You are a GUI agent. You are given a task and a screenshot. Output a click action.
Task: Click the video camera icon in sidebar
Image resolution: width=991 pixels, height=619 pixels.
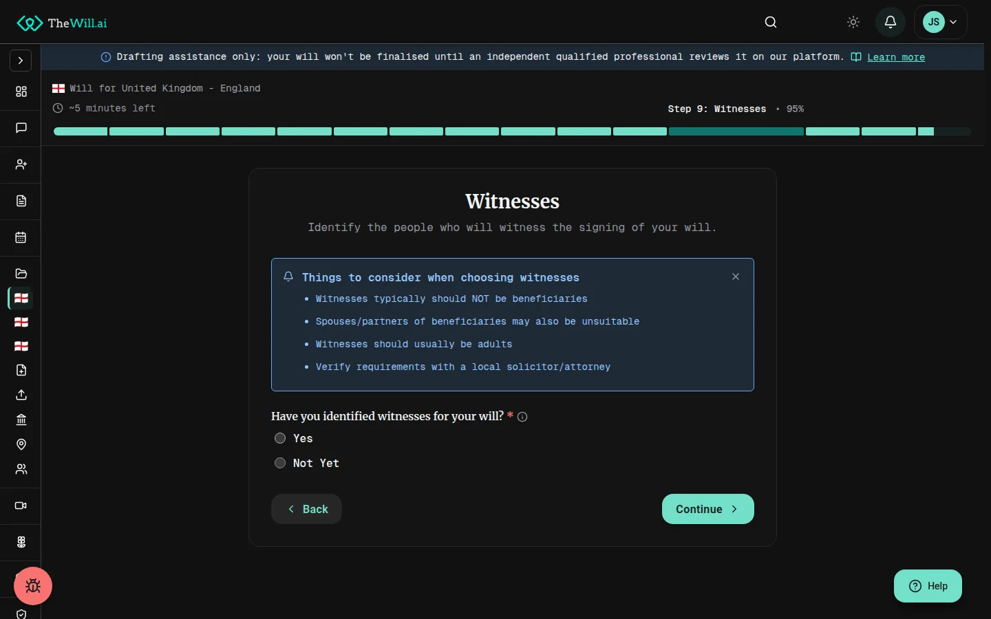pyautogui.click(x=21, y=506)
